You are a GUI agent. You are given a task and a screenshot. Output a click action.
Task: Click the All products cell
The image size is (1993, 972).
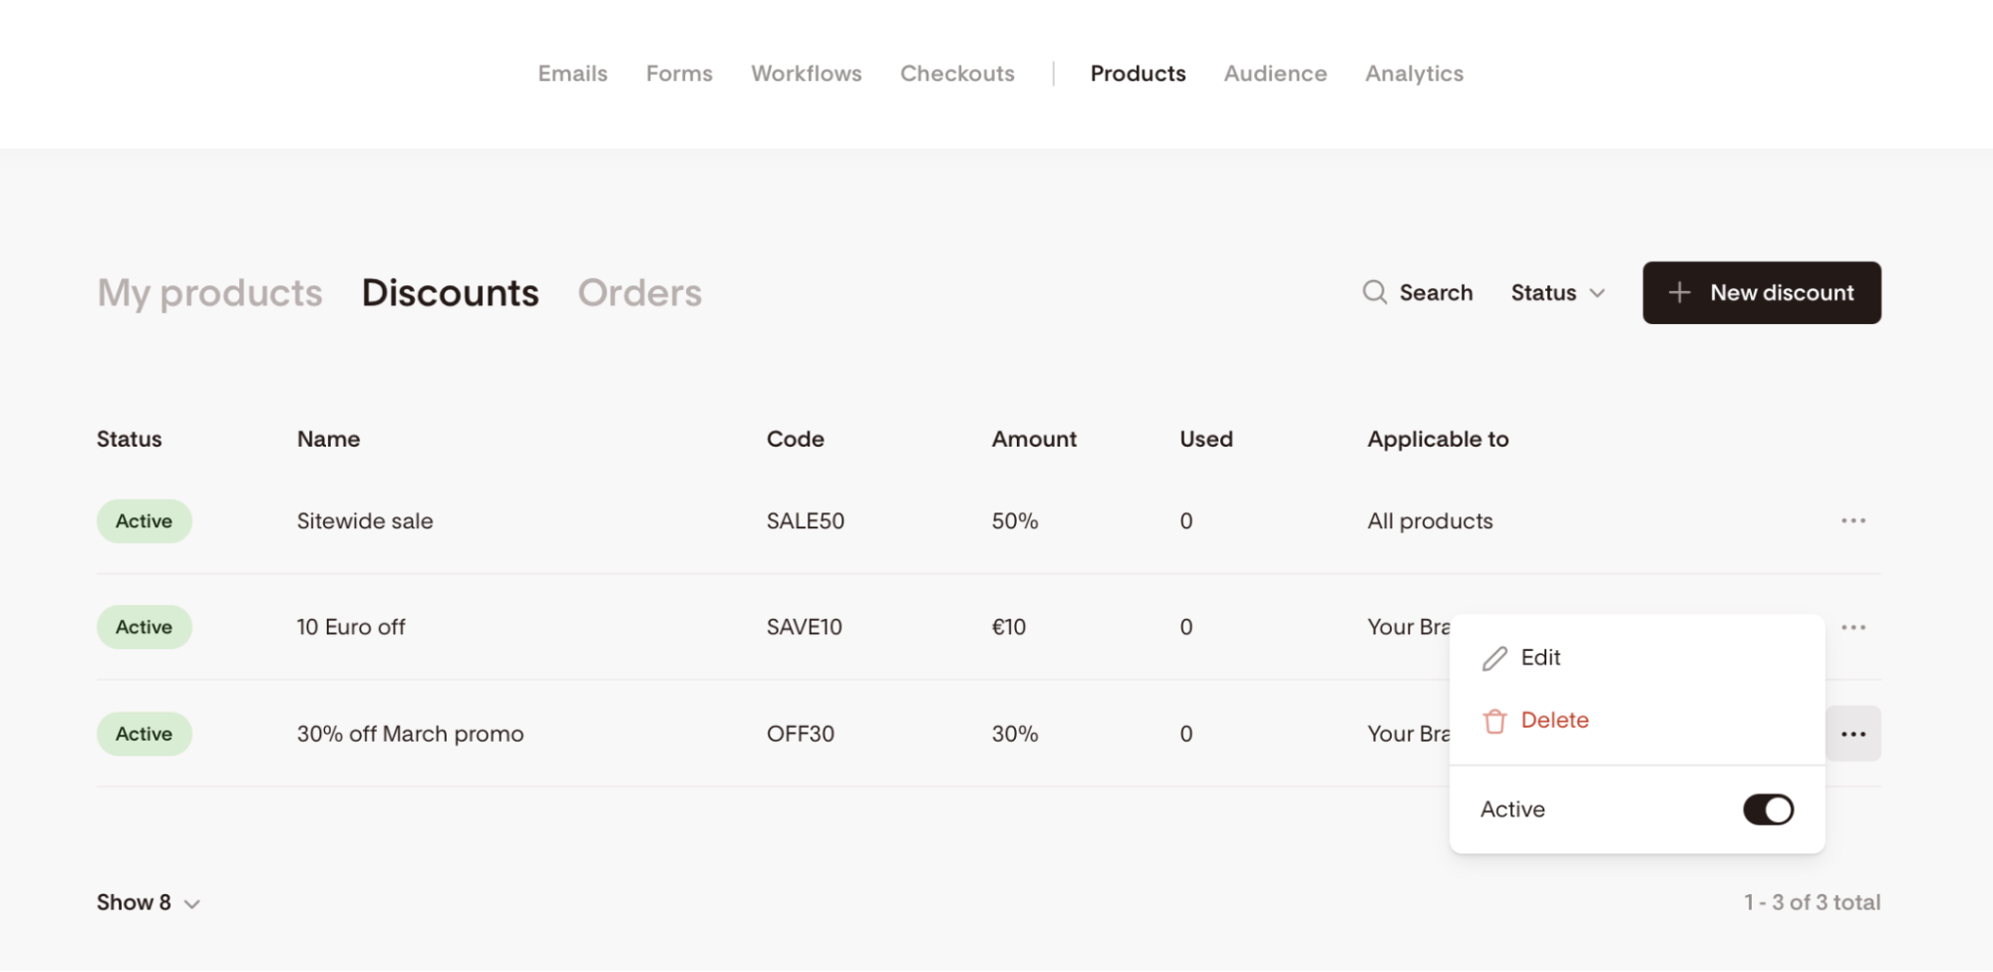tap(1430, 521)
